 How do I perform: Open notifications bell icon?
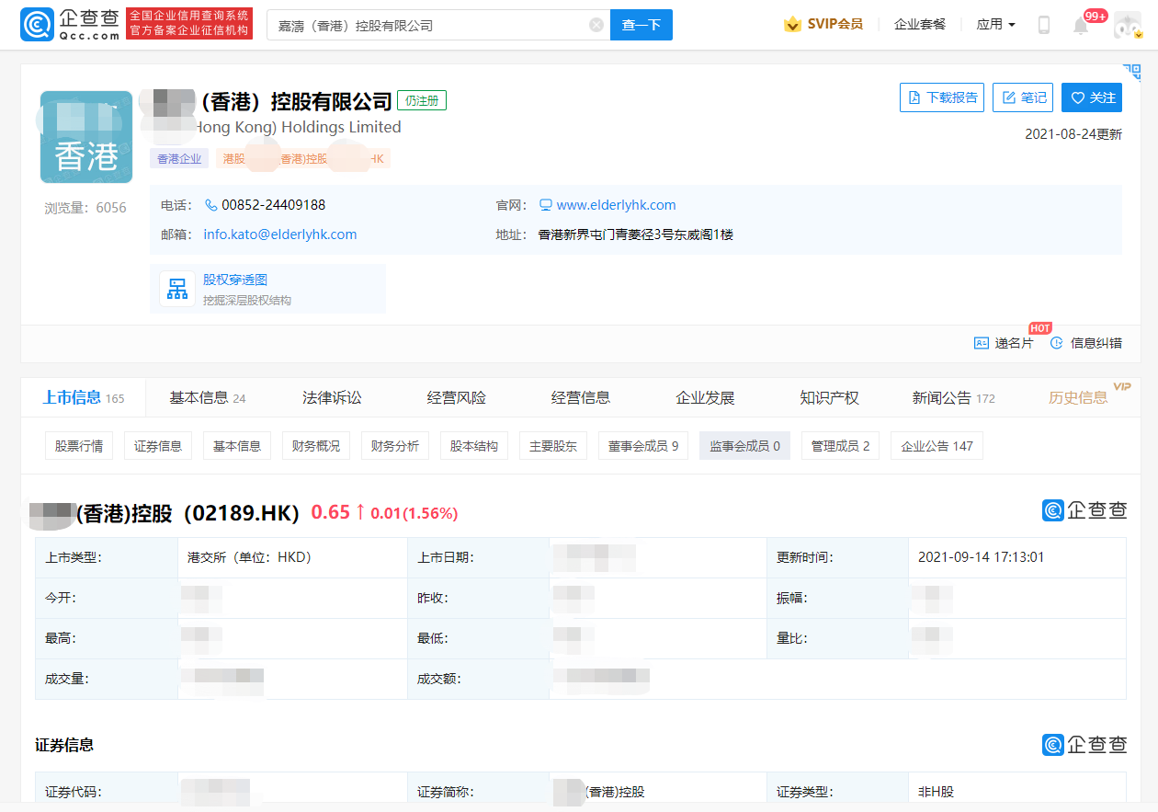tap(1081, 26)
